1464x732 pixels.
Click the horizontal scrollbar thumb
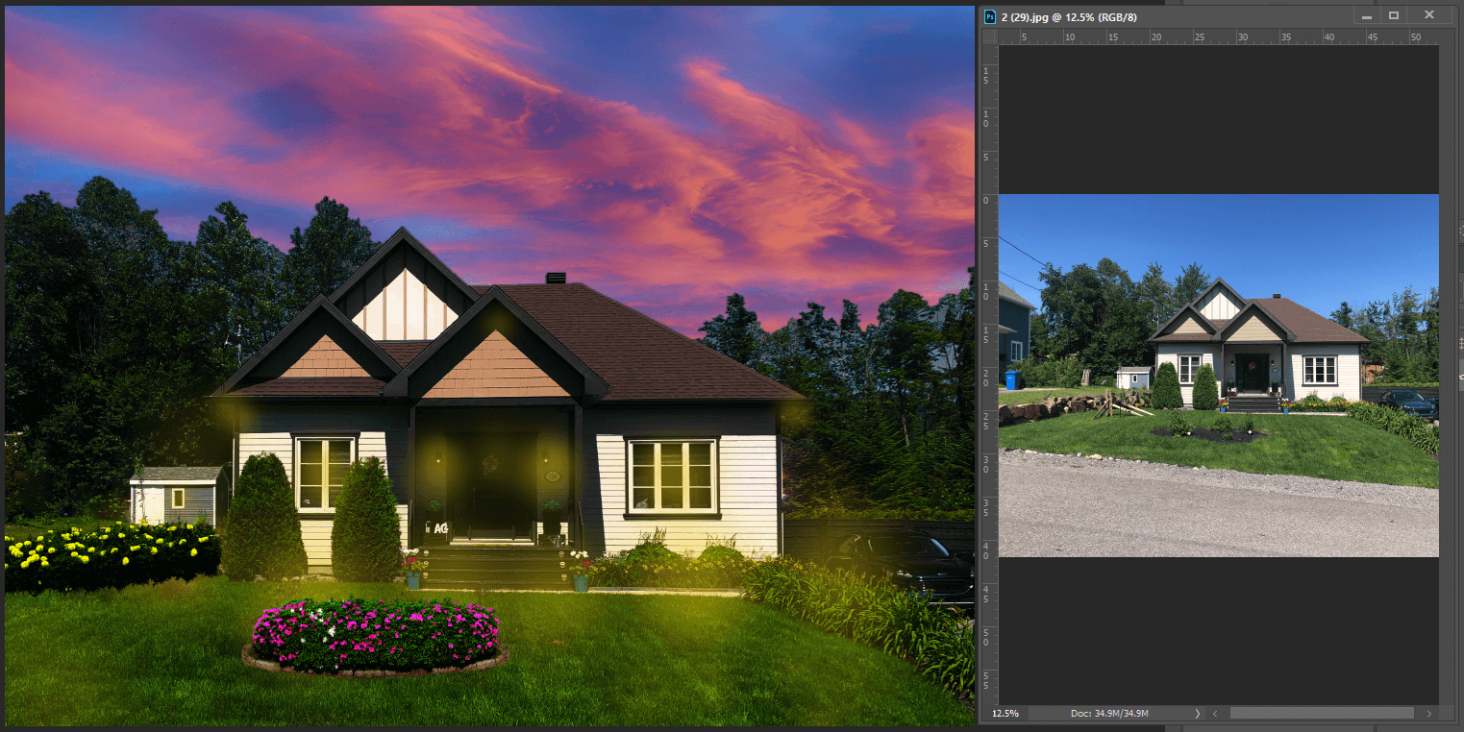coord(1321,714)
